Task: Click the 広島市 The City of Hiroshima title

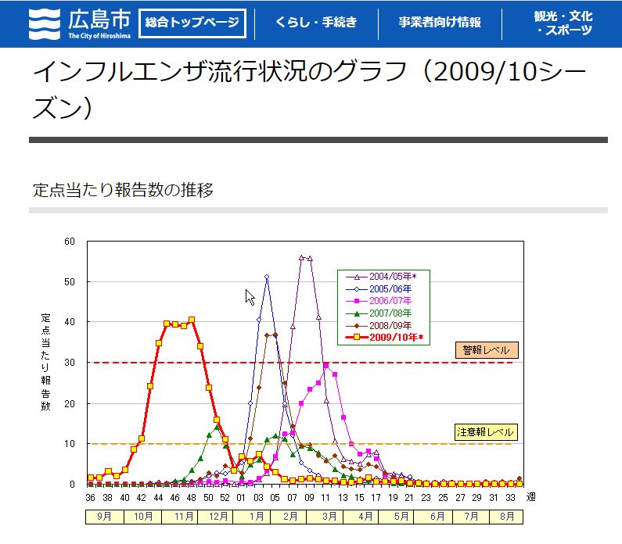Action: 99,23
